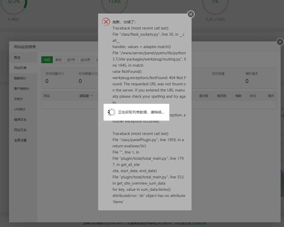The width and height of the screenshot is (284, 227).
Task: Click the 抱歉，出错了 error heading
Action: (124, 22)
